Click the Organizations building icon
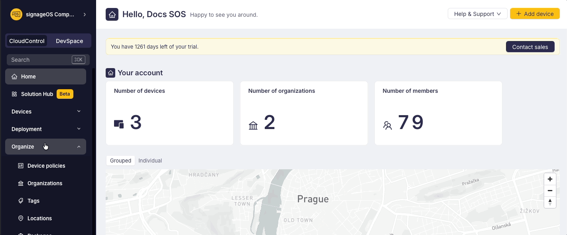Image resolution: width=567 pixels, height=235 pixels. coord(21,183)
